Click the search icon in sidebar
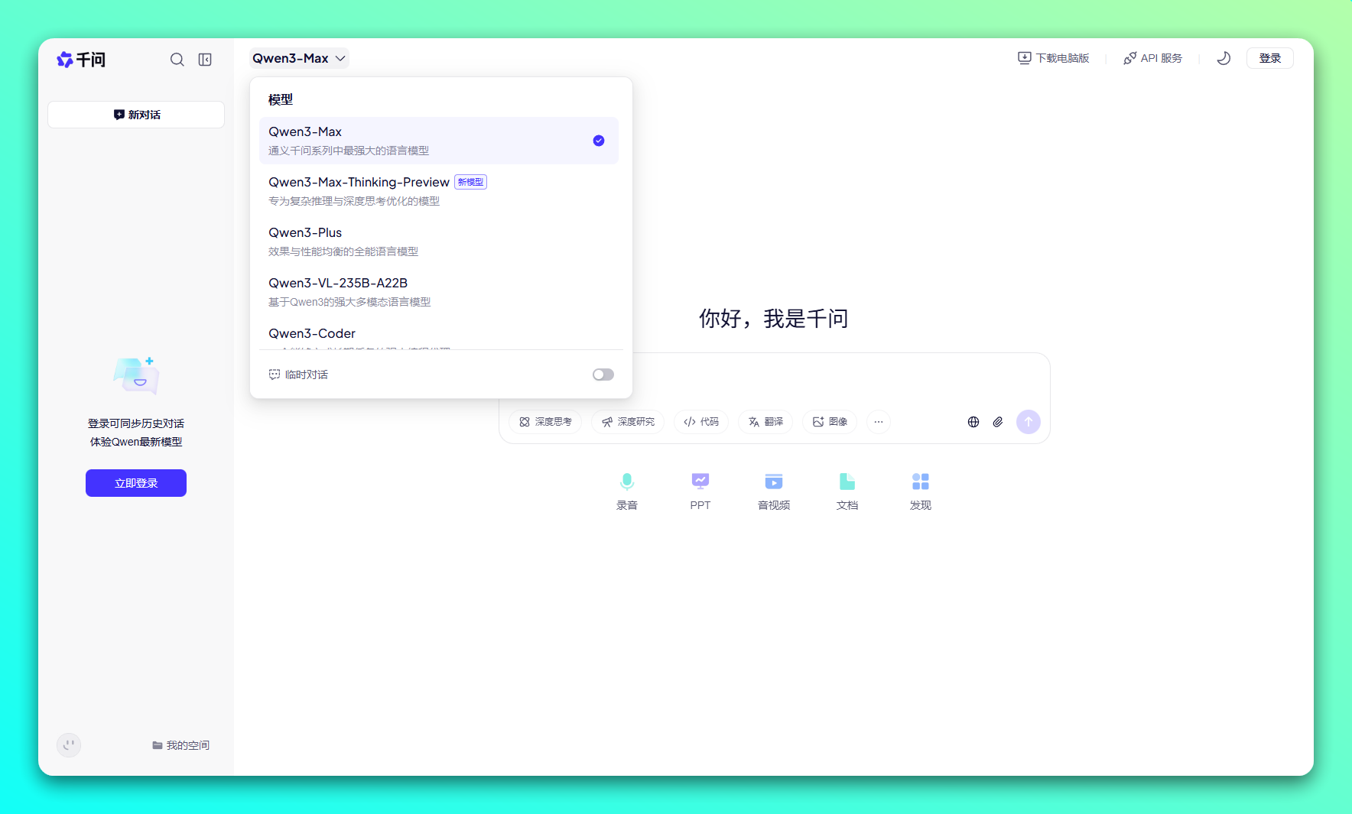The height and width of the screenshot is (814, 1352). [177, 60]
